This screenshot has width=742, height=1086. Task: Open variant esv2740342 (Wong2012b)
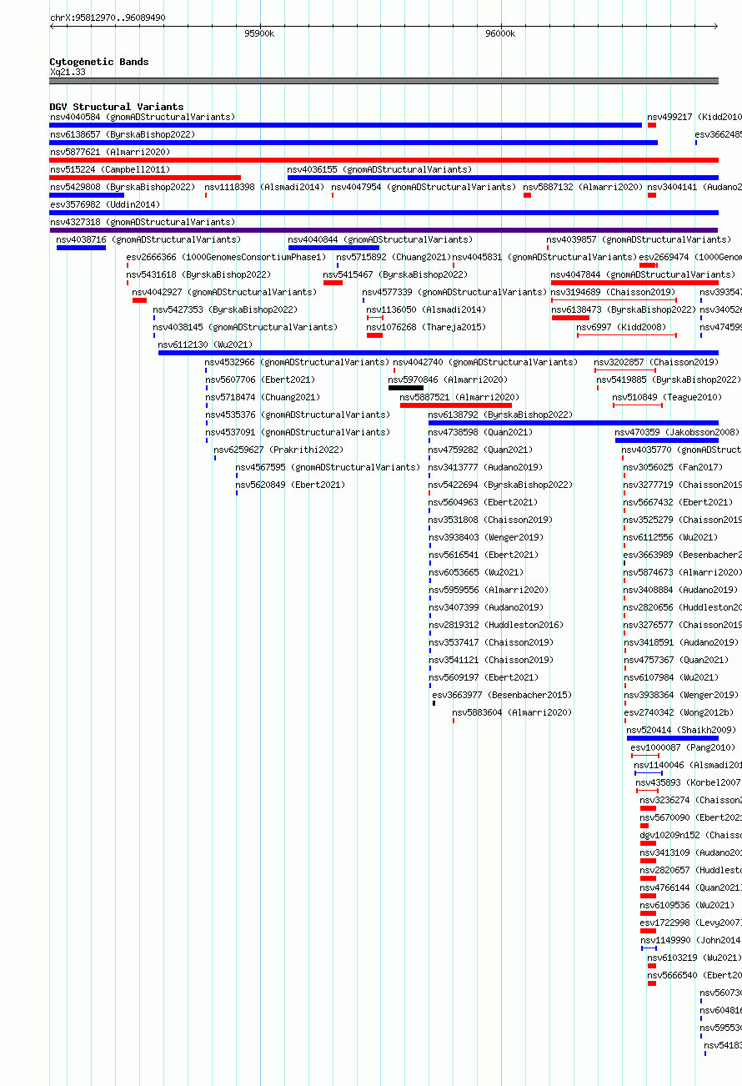679,712
